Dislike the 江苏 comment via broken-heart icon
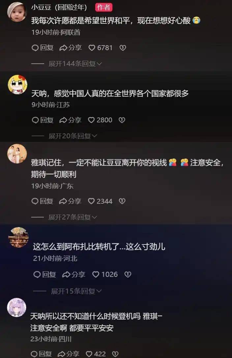This screenshot has height=358, width=232. click(x=122, y=120)
